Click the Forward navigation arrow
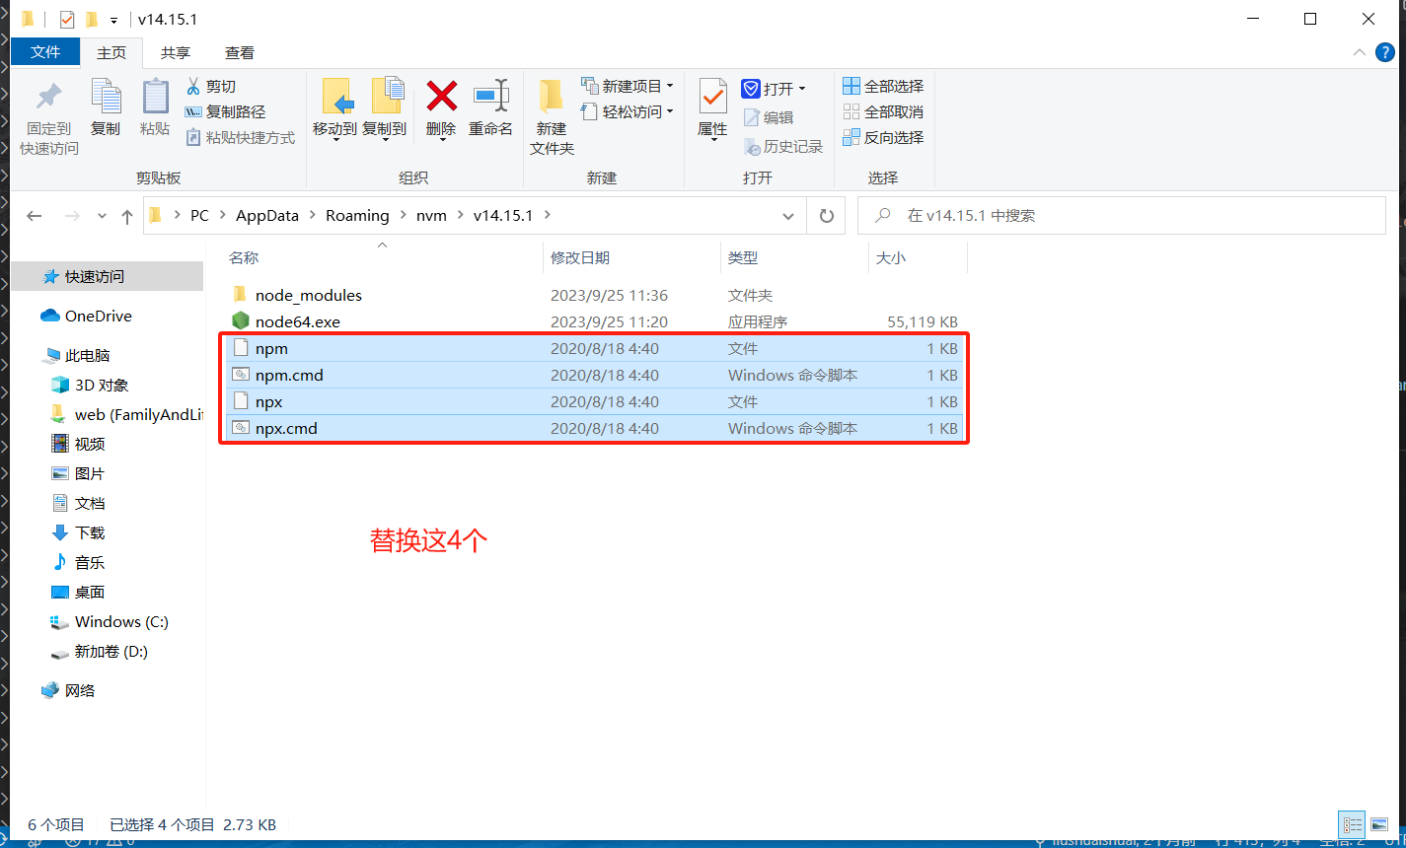The width and height of the screenshot is (1406, 848). click(x=71, y=216)
